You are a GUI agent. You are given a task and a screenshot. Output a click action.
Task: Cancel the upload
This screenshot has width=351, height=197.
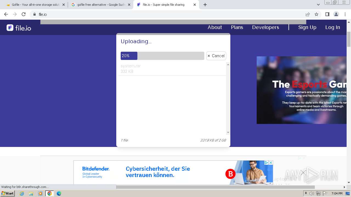point(216,56)
